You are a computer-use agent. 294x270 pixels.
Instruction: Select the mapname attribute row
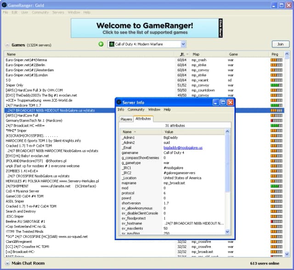[172, 183]
